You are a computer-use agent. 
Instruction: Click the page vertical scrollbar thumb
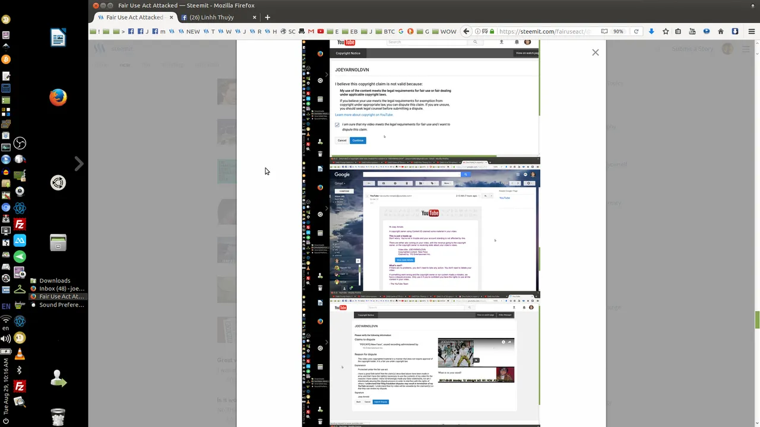click(x=757, y=319)
